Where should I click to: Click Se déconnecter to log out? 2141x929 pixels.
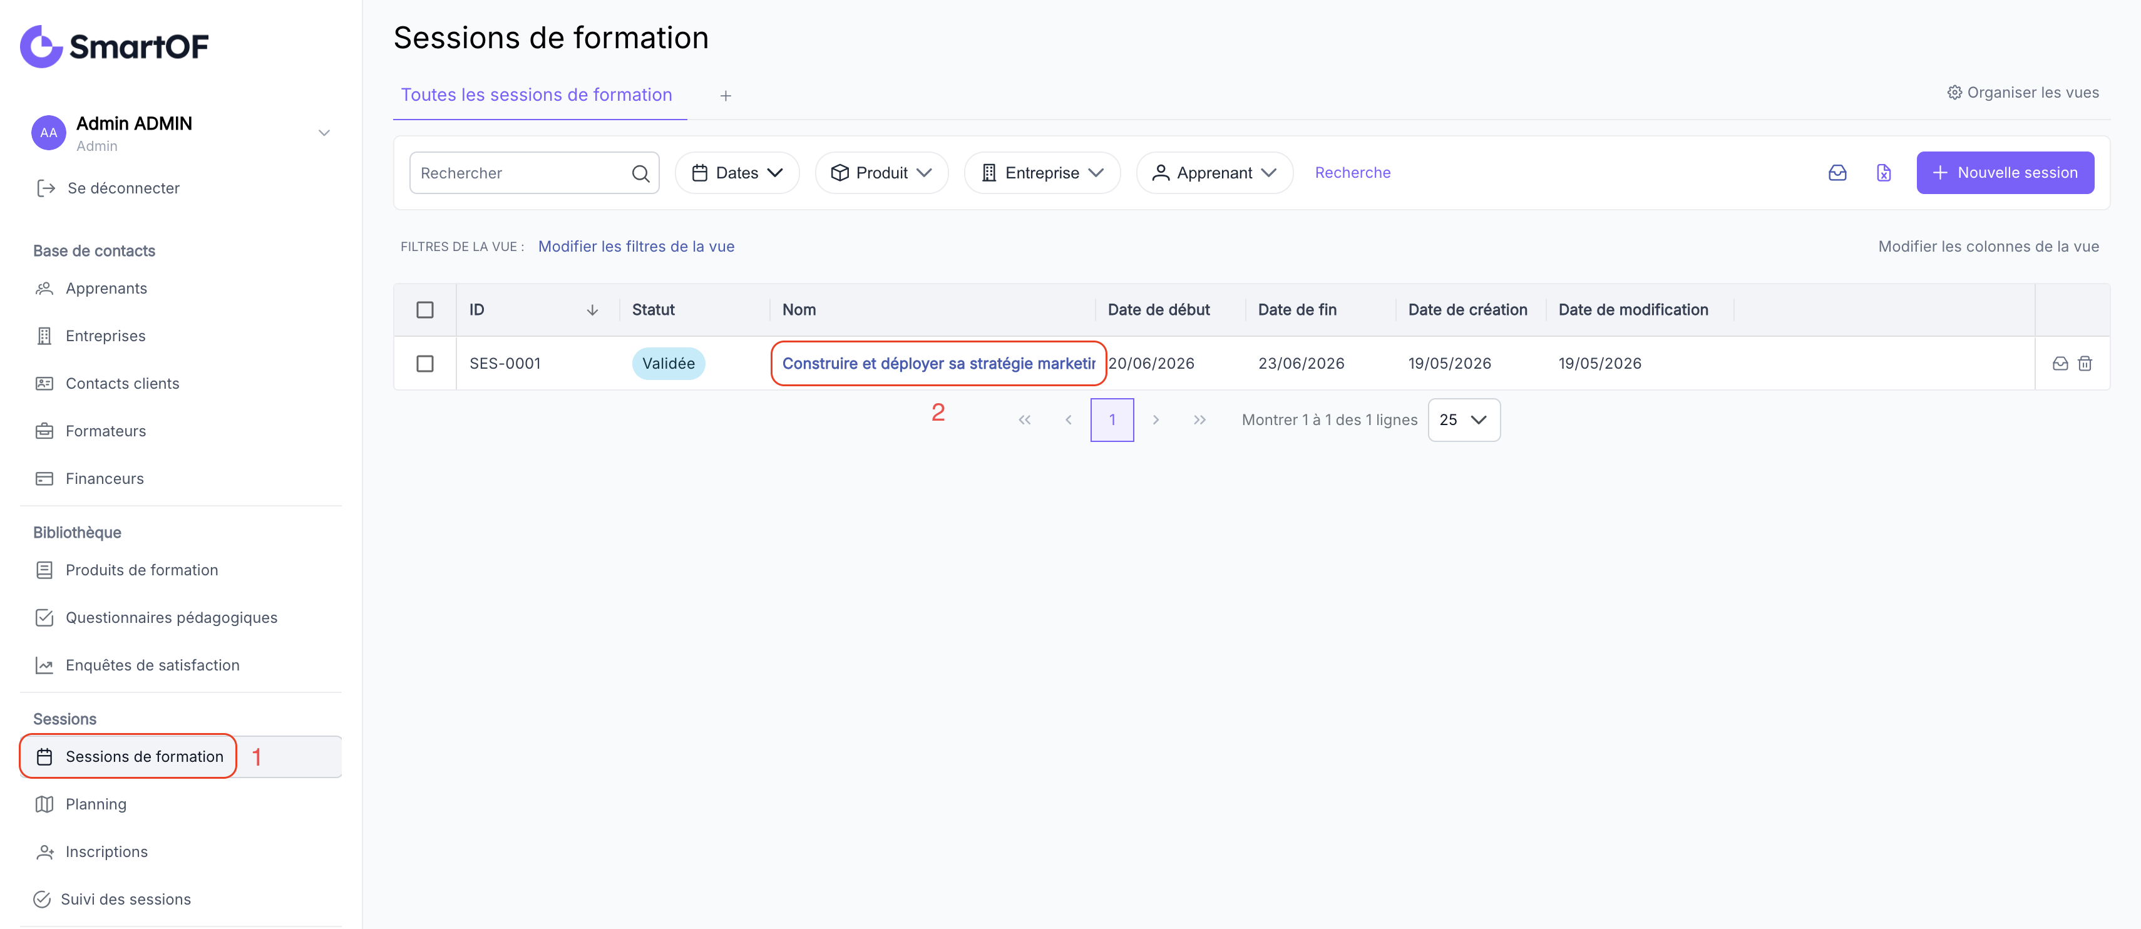tap(108, 188)
